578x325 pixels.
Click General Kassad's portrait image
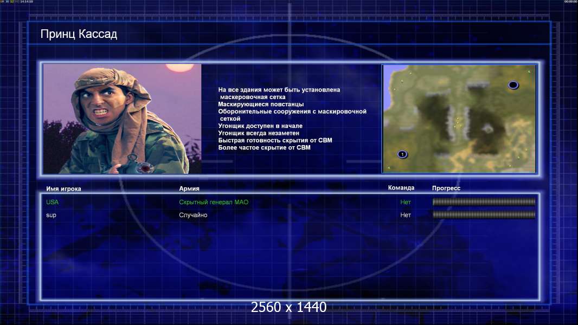(123, 119)
